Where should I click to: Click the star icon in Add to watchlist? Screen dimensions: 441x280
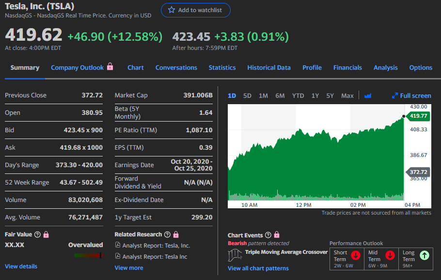click(171, 10)
